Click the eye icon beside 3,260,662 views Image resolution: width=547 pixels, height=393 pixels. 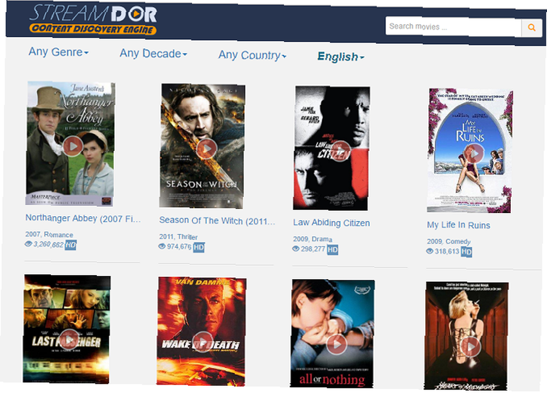[x=28, y=244]
